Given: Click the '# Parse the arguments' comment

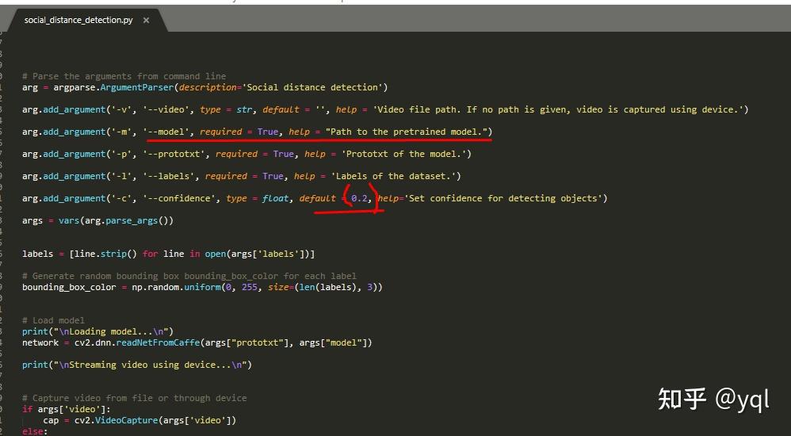Looking at the screenshot, I should 124,76.
